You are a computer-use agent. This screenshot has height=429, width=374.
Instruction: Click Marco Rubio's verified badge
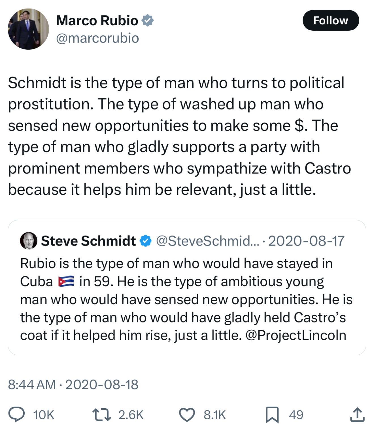pyautogui.click(x=147, y=21)
